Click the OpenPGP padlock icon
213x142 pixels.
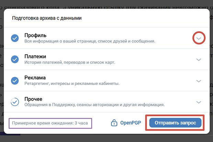(x=114, y=123)
